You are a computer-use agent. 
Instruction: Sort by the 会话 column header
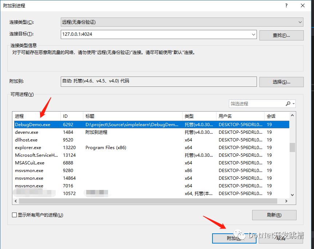click(x=277, y=116)
